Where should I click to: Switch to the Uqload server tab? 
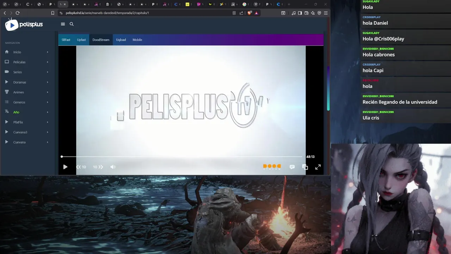121,40
